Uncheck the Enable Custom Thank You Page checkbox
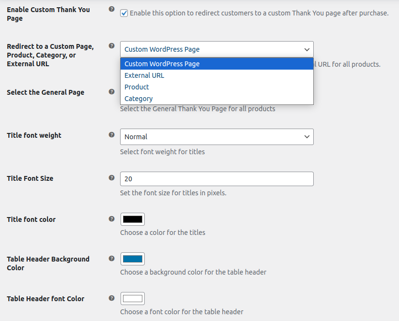The height and width of the screenshot is (321, 399). [x=124, y=13]
